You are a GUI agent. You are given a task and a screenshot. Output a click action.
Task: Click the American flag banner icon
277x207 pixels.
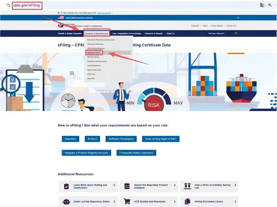pos(61,18)
